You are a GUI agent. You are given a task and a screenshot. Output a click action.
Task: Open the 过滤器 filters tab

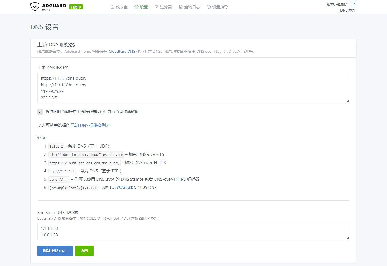pos(163,7)
